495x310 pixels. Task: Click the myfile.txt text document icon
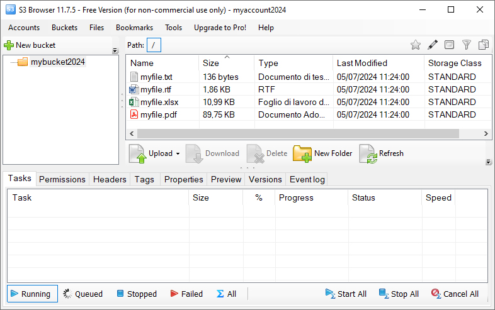tap(134, 77)
